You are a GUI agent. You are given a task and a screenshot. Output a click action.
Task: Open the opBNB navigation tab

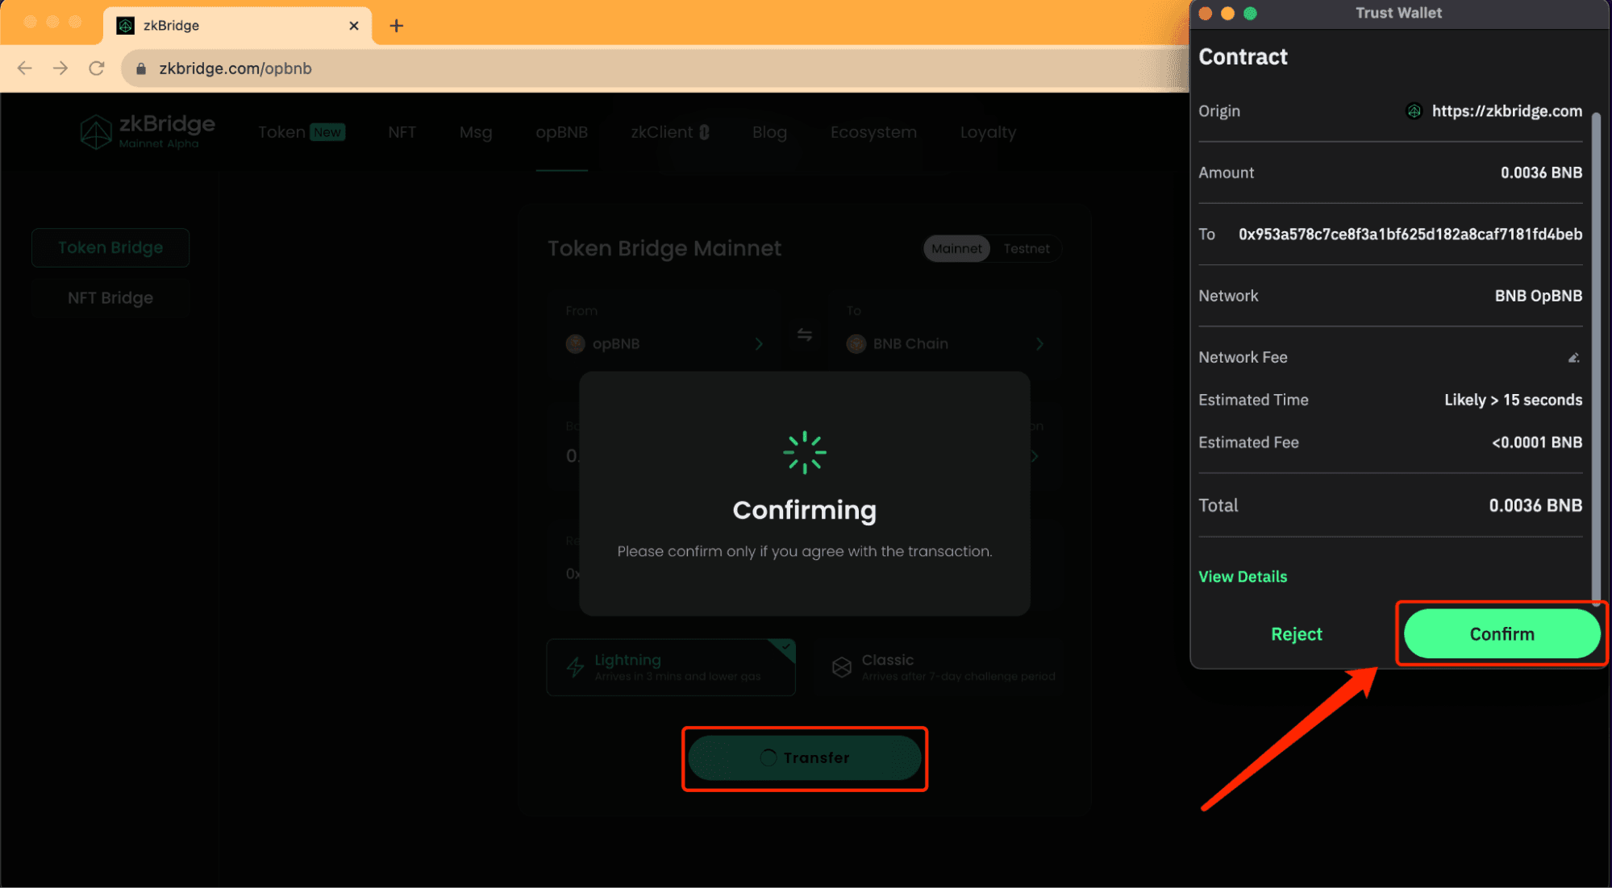[x=561, y=132]
